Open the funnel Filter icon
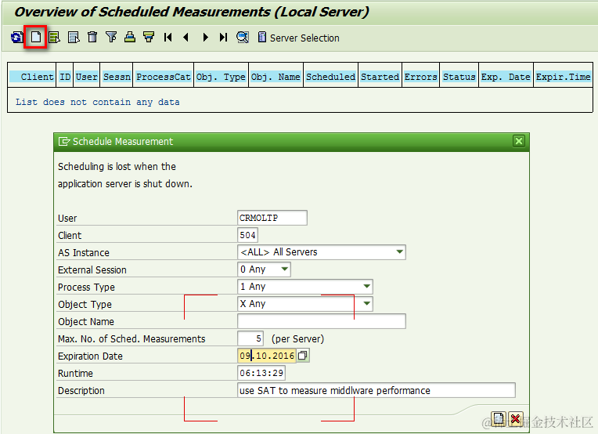 (111, 38)
